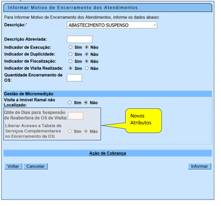Open the Descrição dropdown
The image size is (221, 206).
pos(112,25)
